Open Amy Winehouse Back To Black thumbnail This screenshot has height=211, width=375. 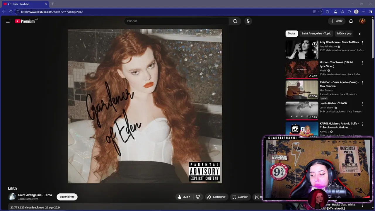click(x=302, y=50)
